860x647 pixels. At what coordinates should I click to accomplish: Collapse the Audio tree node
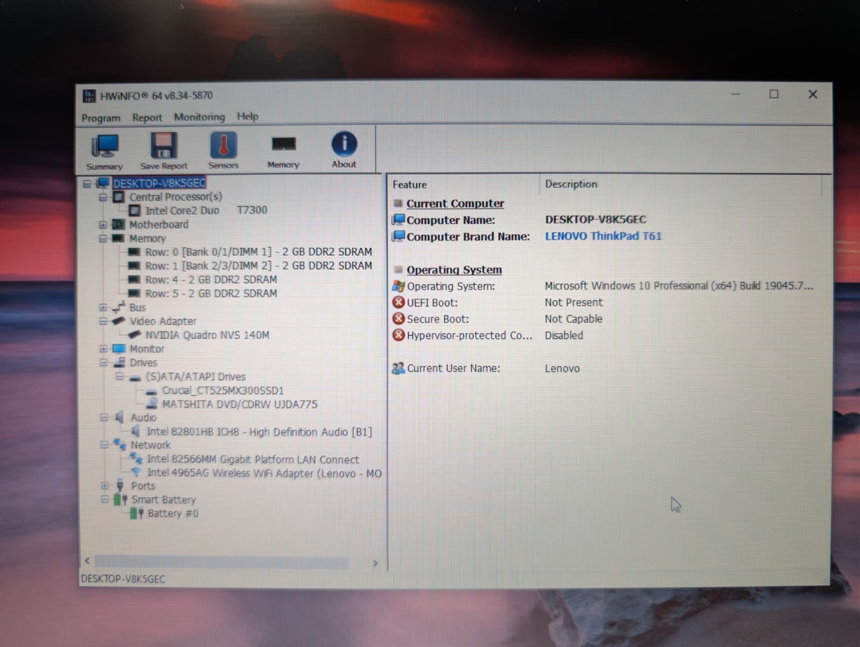tap(104, 418)
